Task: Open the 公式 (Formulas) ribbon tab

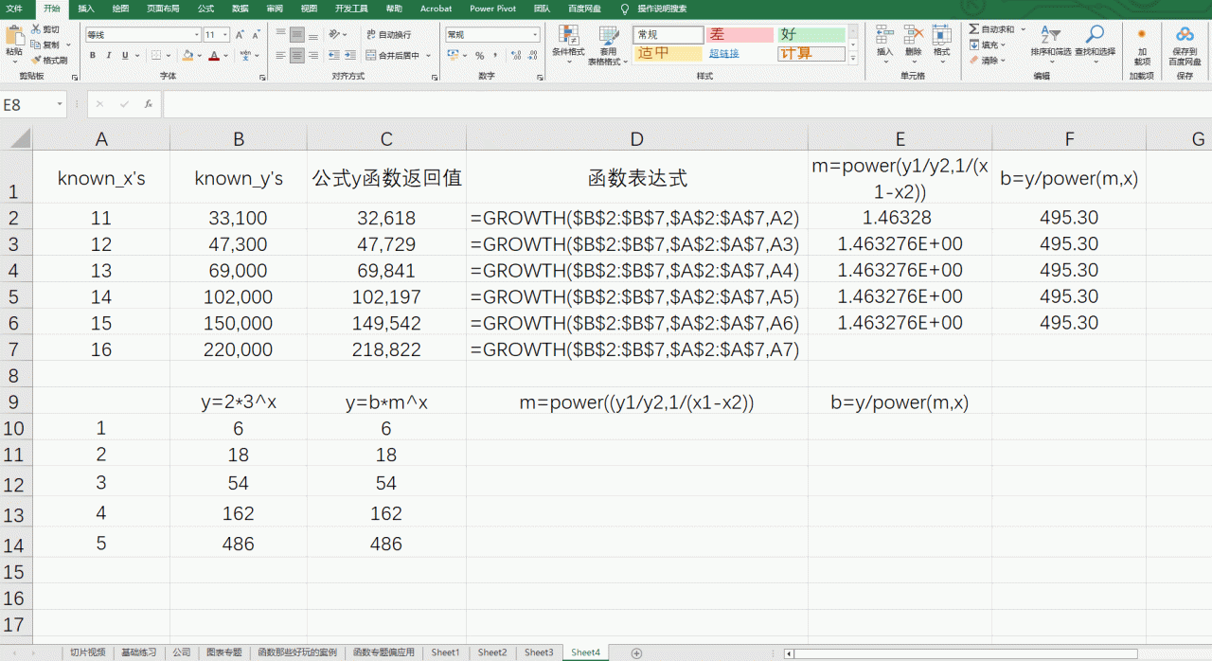Action: [205, 8]
